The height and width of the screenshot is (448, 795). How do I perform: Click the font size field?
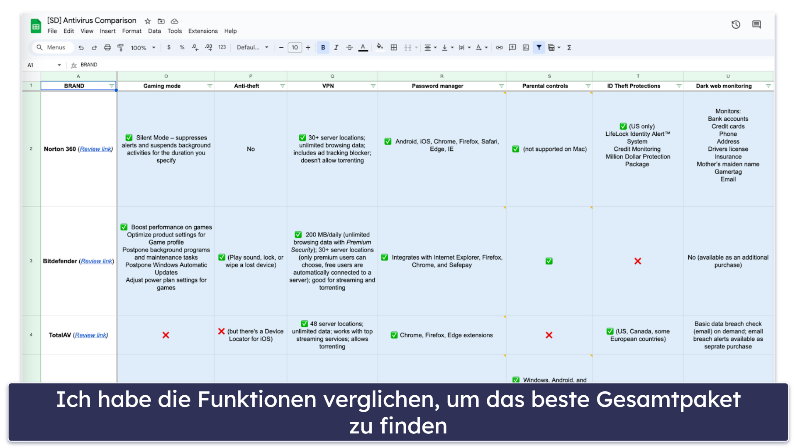pos(295,47)
